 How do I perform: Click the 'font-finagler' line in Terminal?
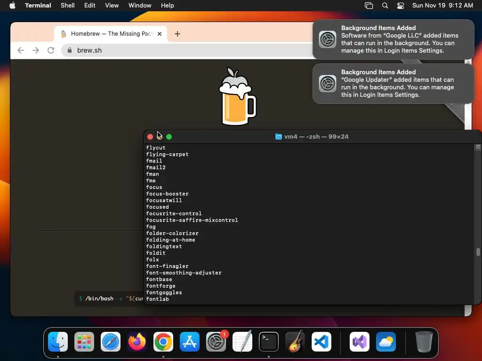pyautogui.click(x=167, y=266)
